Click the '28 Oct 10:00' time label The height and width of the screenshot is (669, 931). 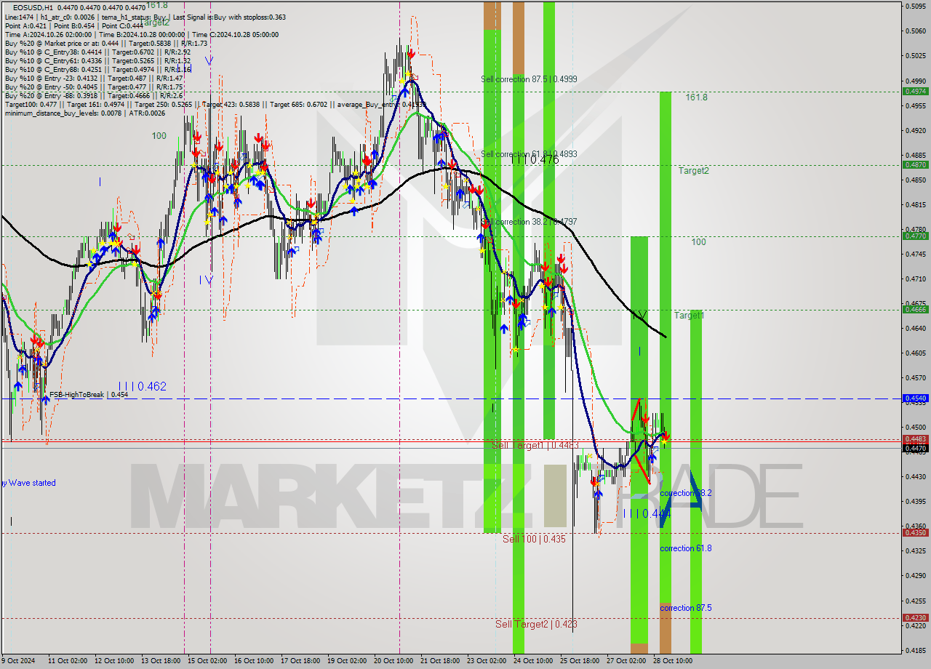pyautogui.click(x=673, y=661)
